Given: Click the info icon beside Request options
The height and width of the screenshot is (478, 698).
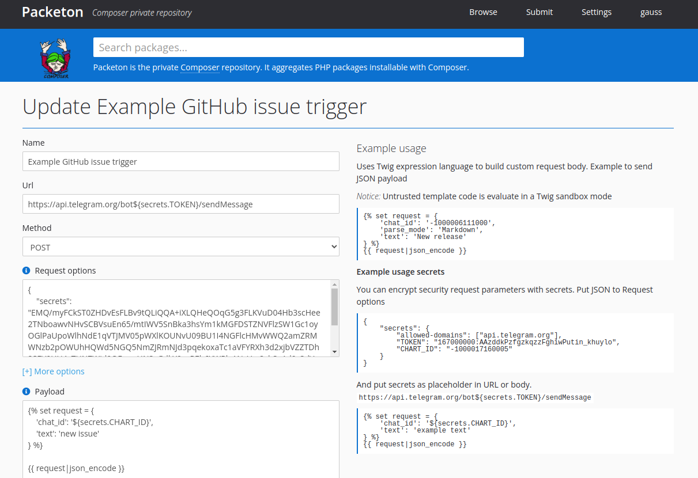Looking at the screenshot, I should [26, 271].
